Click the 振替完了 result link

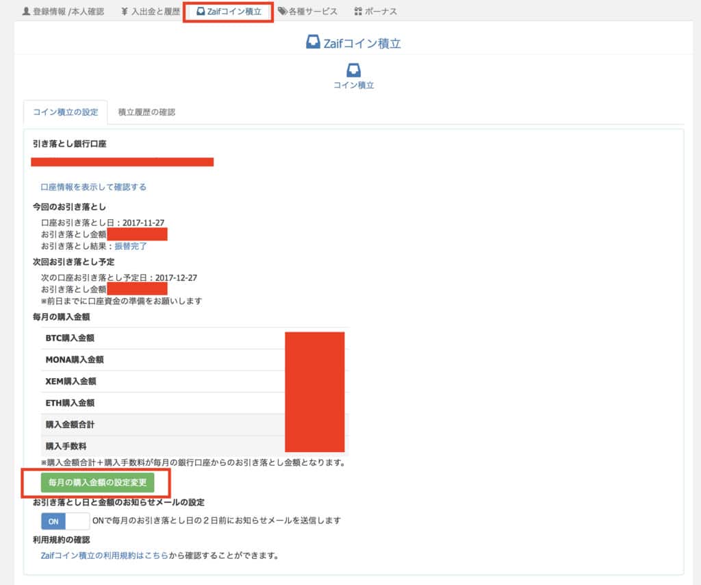tap(131, 246)
